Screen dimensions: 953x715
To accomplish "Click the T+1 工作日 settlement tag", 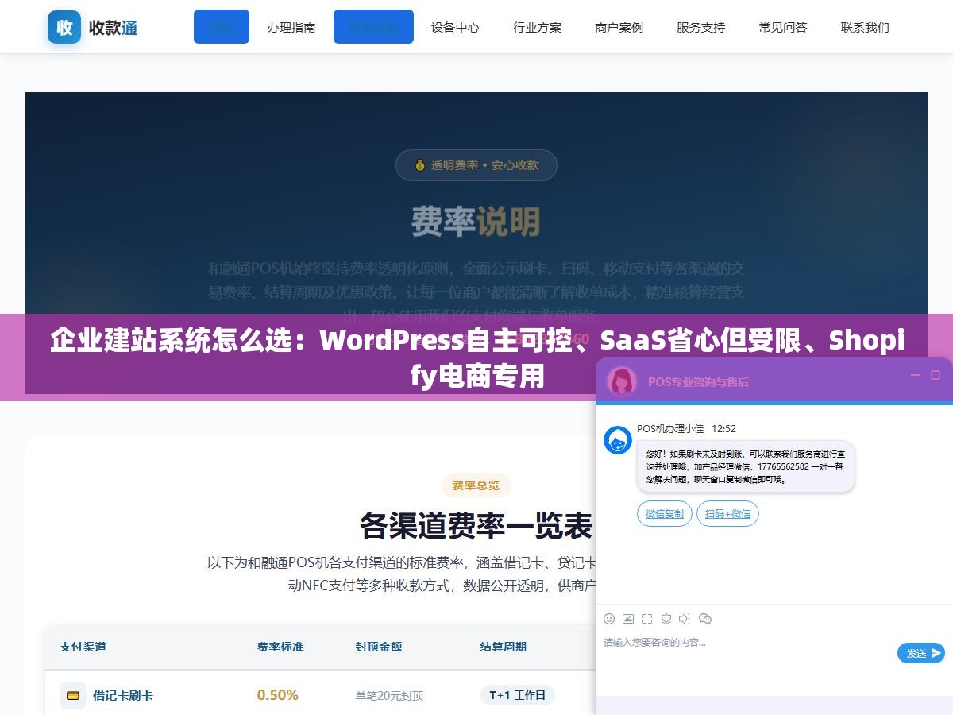I will 517,695.
